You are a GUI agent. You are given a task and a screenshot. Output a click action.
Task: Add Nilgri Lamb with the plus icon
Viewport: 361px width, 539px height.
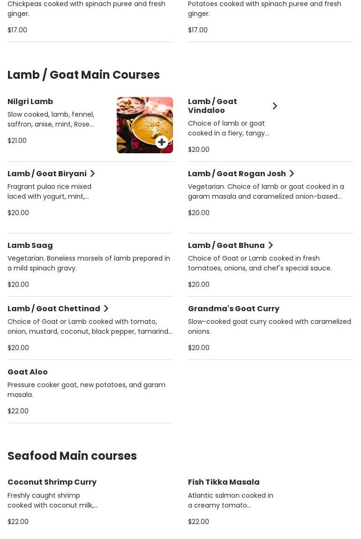(162, 142)
